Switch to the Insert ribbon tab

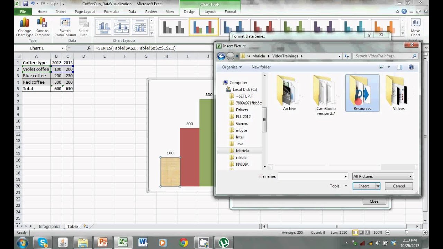pyautogui.click(x=61, y=11)
